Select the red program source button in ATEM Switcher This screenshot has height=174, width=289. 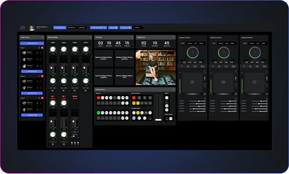coord(99,98)
